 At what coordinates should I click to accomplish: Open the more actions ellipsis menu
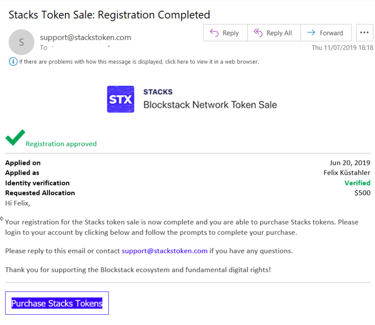(x=364, y=33)
